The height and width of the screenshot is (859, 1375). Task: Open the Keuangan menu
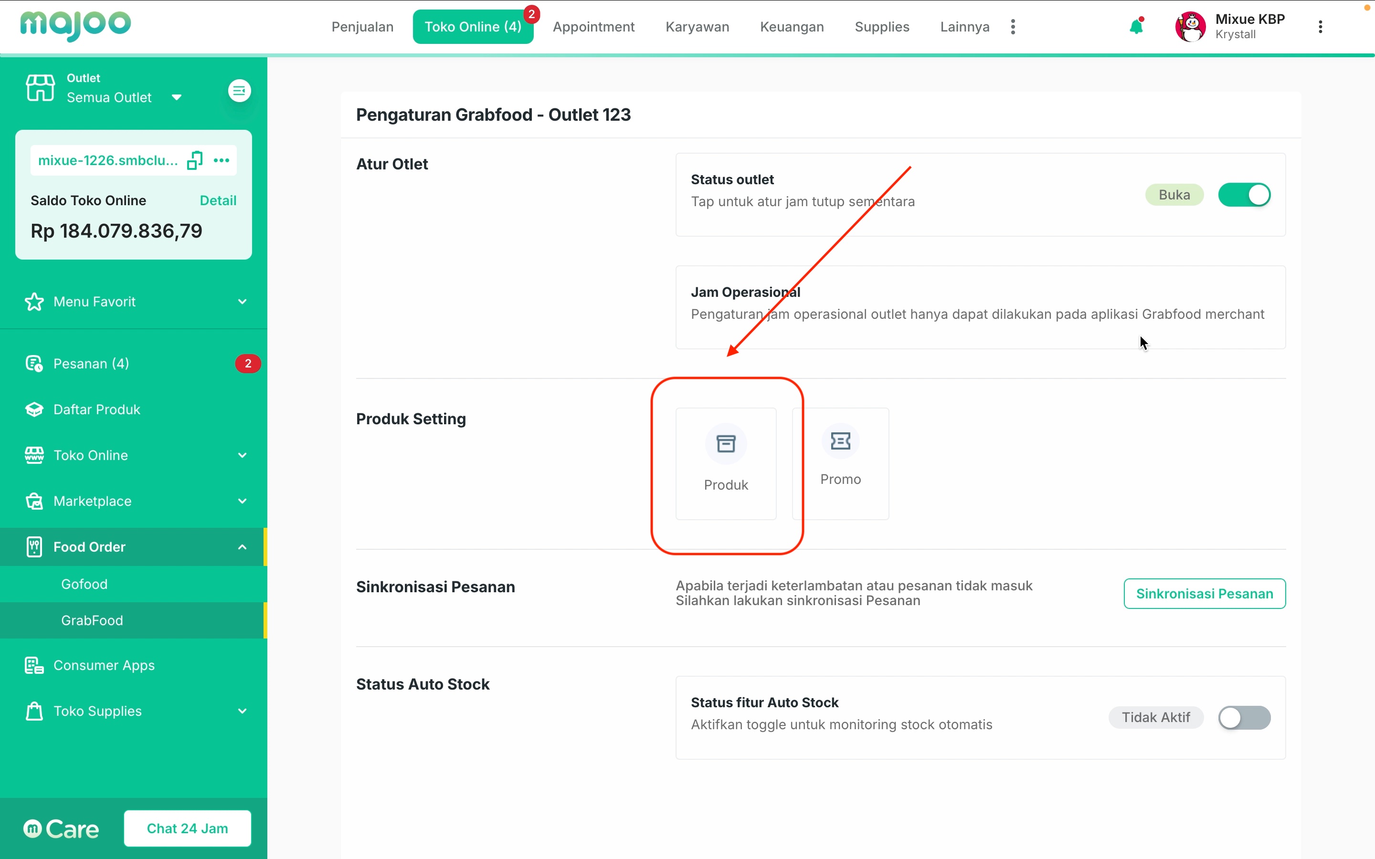(792, 27)
